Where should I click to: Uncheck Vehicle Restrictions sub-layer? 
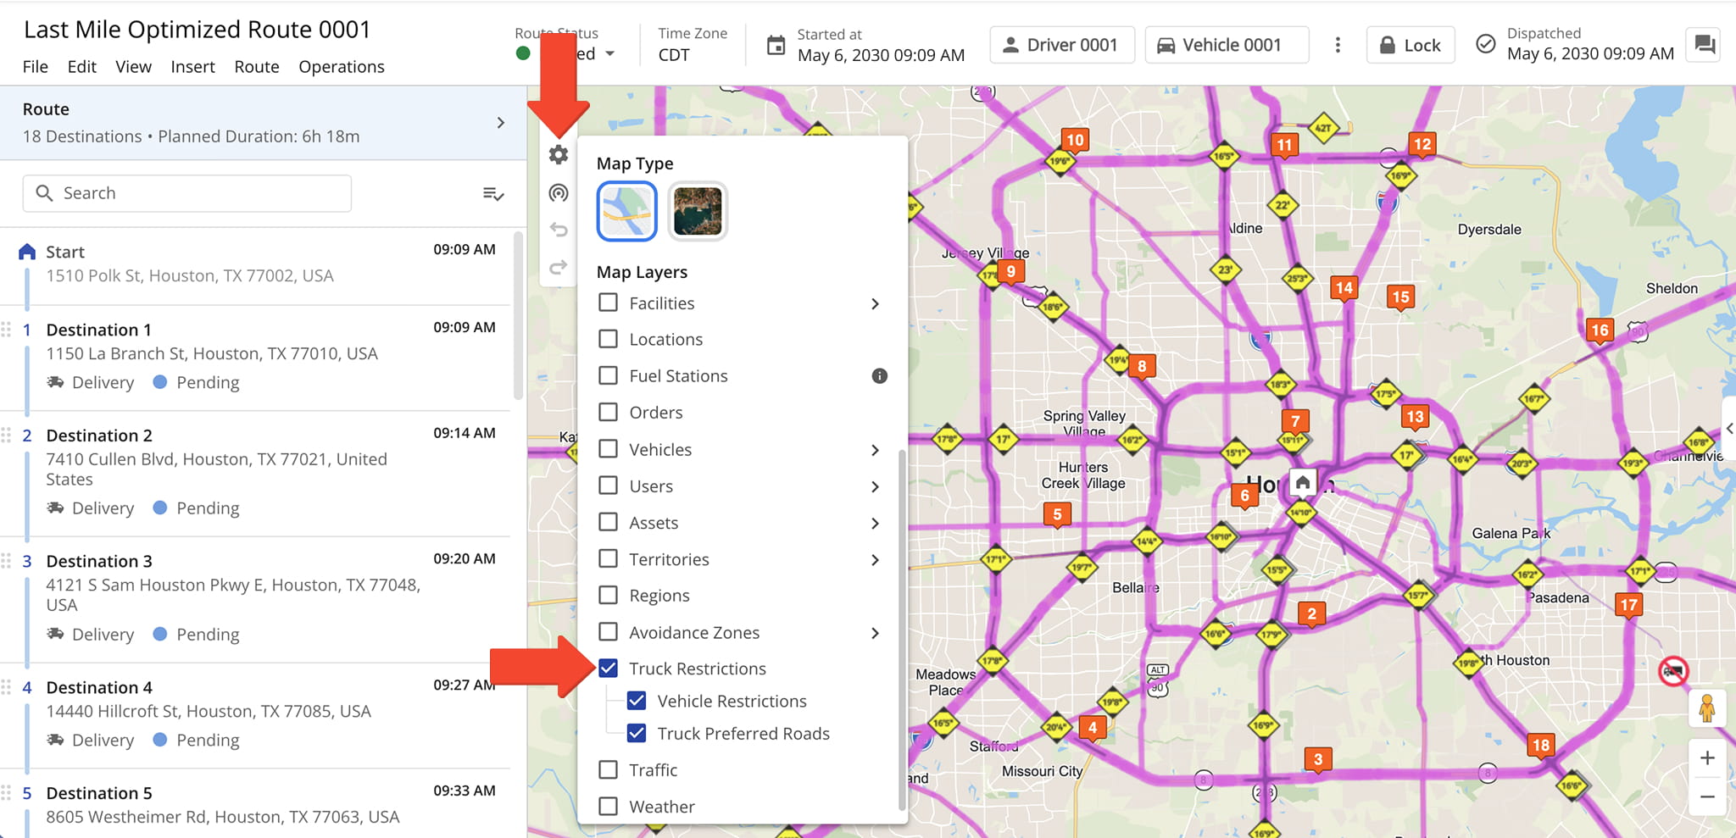(637, 701)
